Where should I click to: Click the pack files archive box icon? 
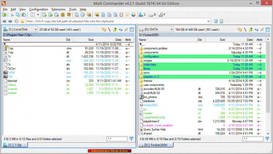(63, 15)
